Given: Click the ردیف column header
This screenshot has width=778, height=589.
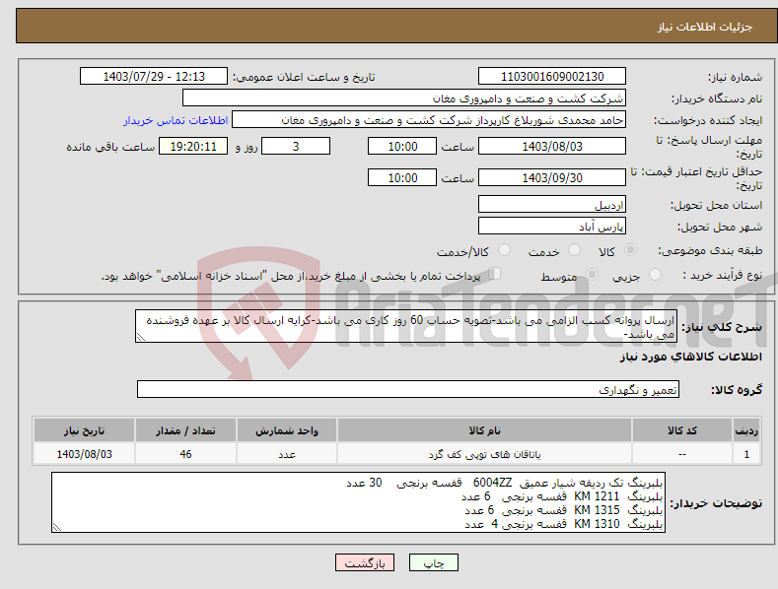Looking at the screenshot, I should tap(746, 430).
